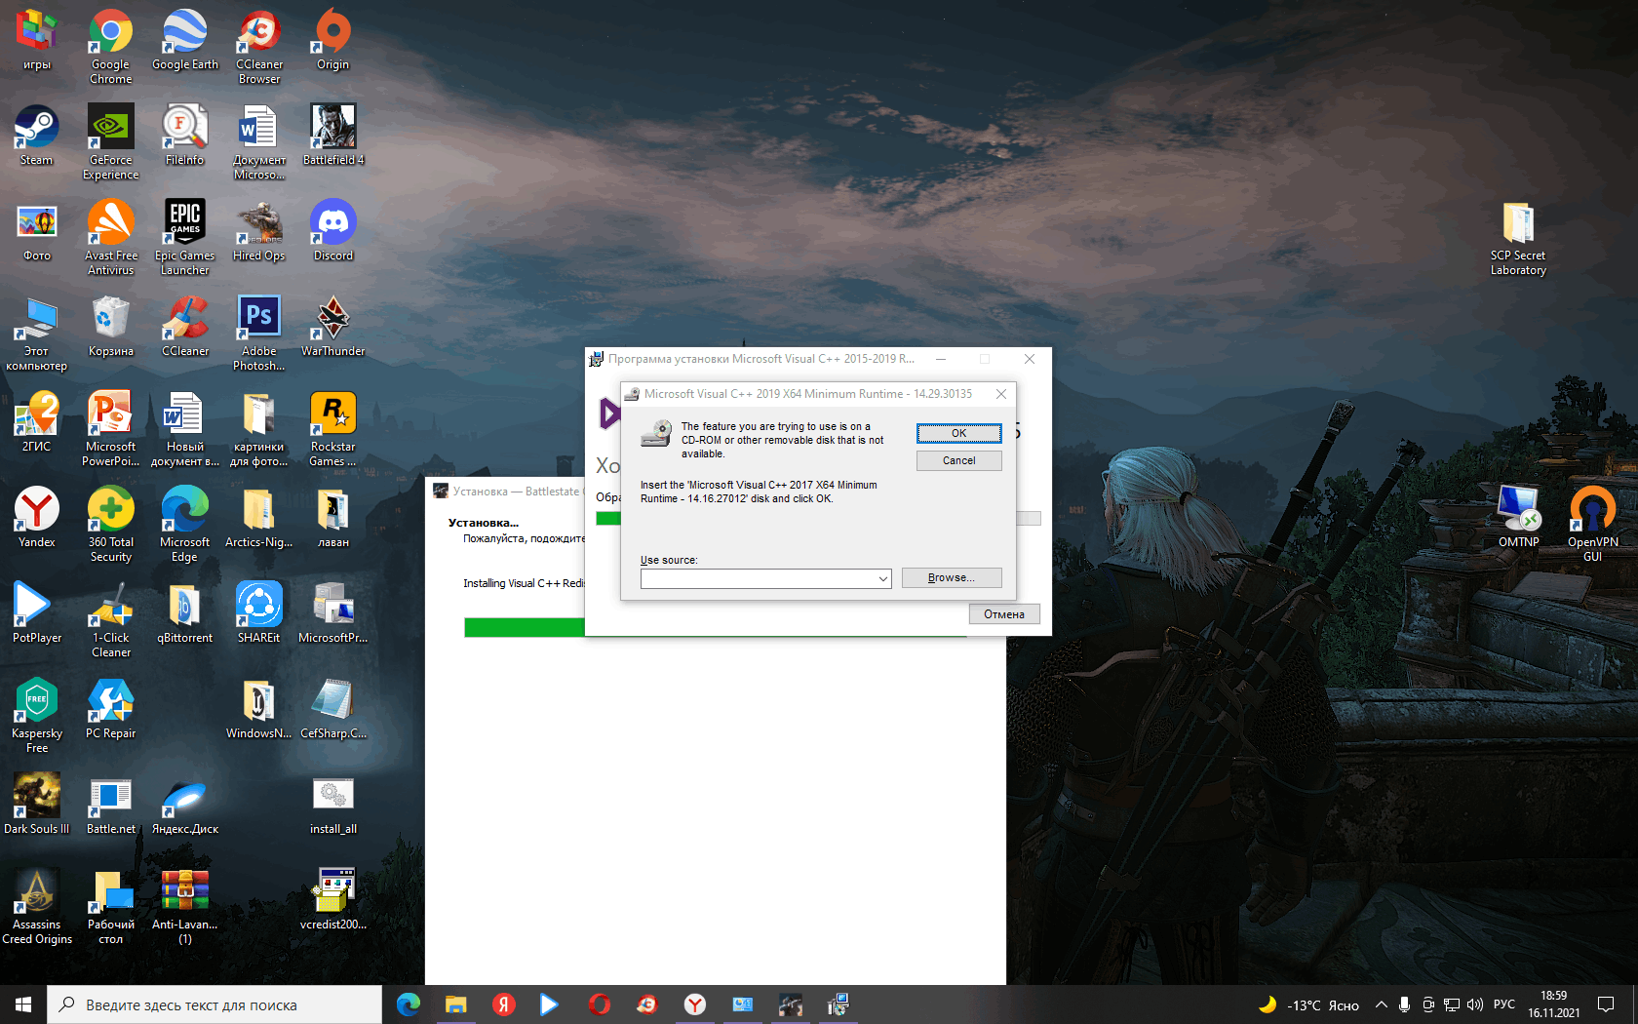The image size is (1638, 1024).
Task: Select the Battlefield 4 shortcut
Action: click(x=333, y=135)
